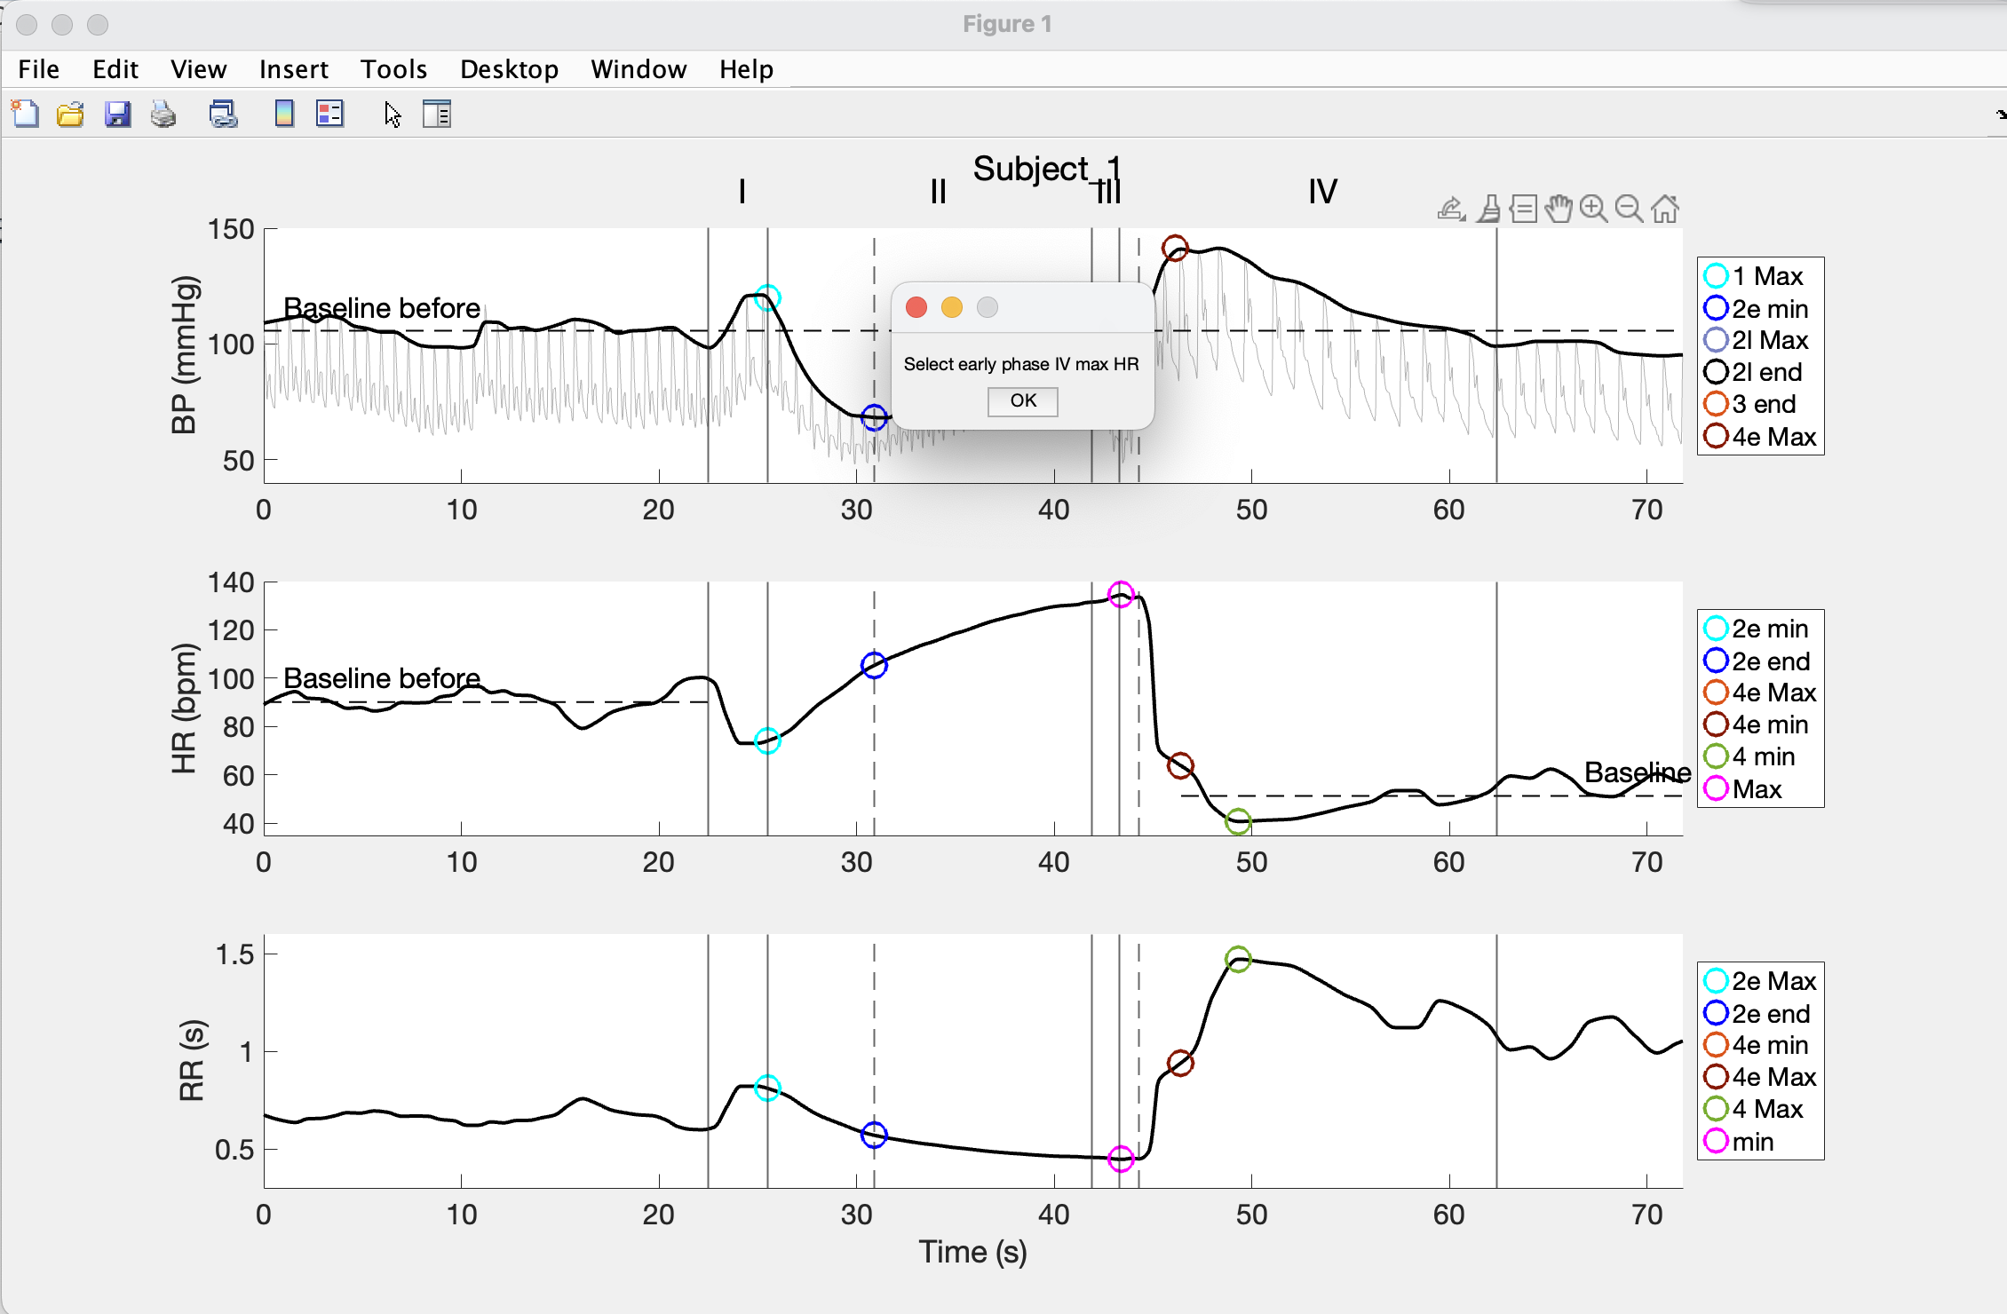
Task: Activate the Edit Plot arrow tool
Action: (393, 115)
